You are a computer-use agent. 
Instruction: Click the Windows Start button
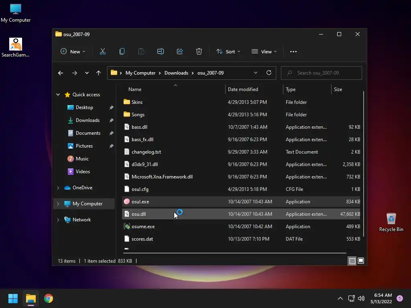[13, 298]
